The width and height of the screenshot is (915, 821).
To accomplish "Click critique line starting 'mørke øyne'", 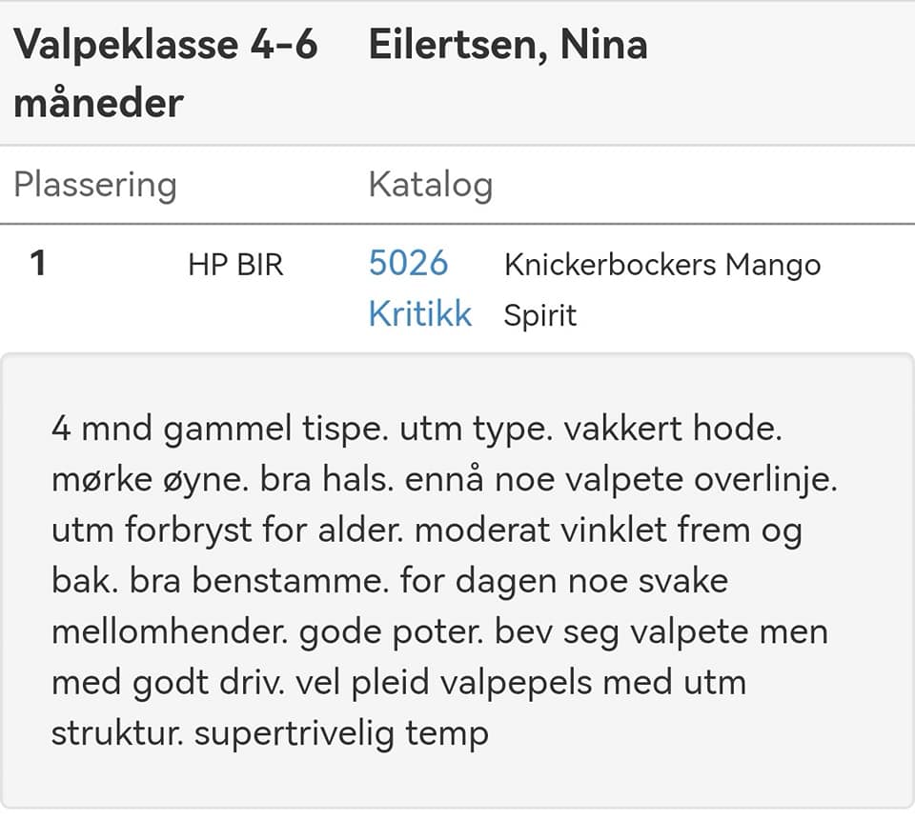I will [x=445, y=480].
